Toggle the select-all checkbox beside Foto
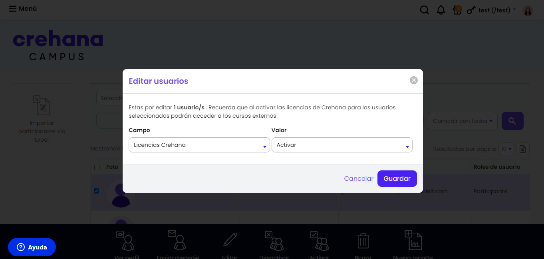 97,167
